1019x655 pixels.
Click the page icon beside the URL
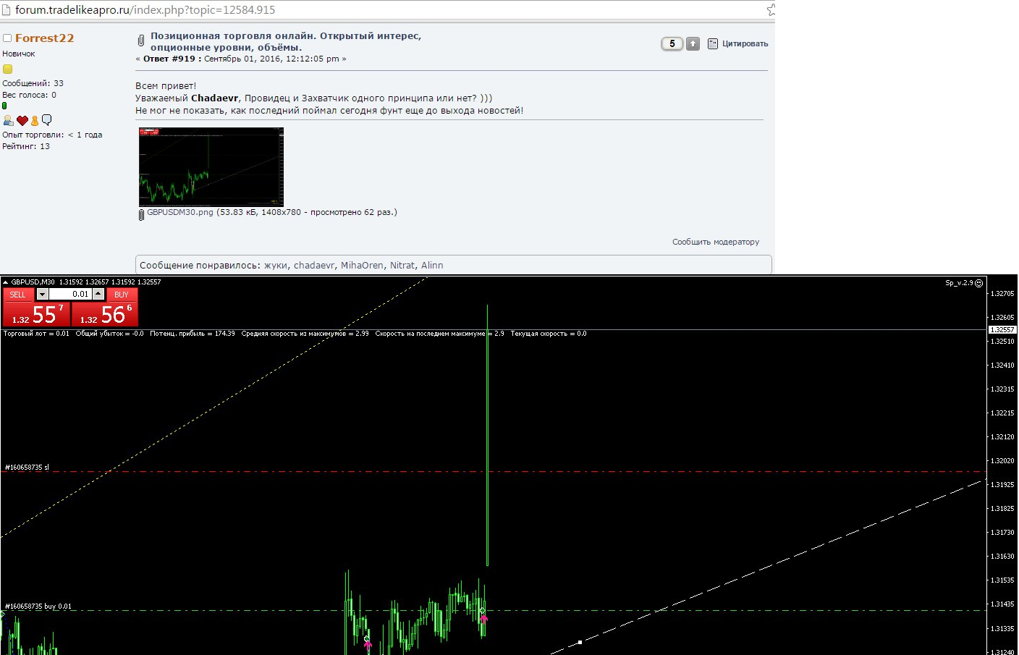[x=6, y=10]
